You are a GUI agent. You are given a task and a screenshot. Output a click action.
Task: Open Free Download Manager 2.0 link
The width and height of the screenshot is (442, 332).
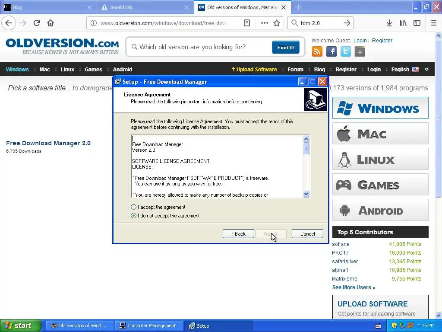[x=48, y=143]
